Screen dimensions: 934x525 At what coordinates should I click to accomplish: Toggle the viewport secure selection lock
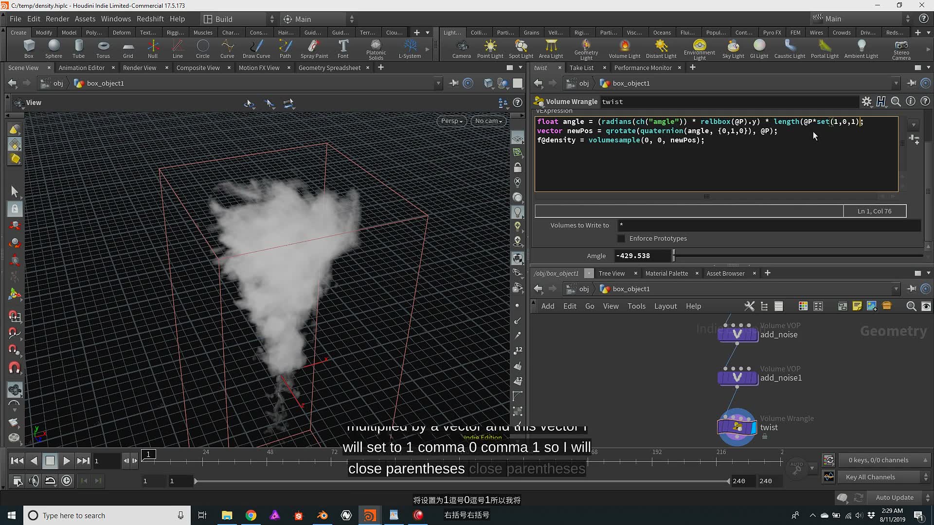coord(15,209)
